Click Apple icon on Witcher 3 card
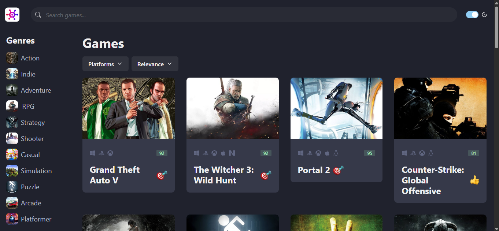499x231 pixels. pos(223,153)
